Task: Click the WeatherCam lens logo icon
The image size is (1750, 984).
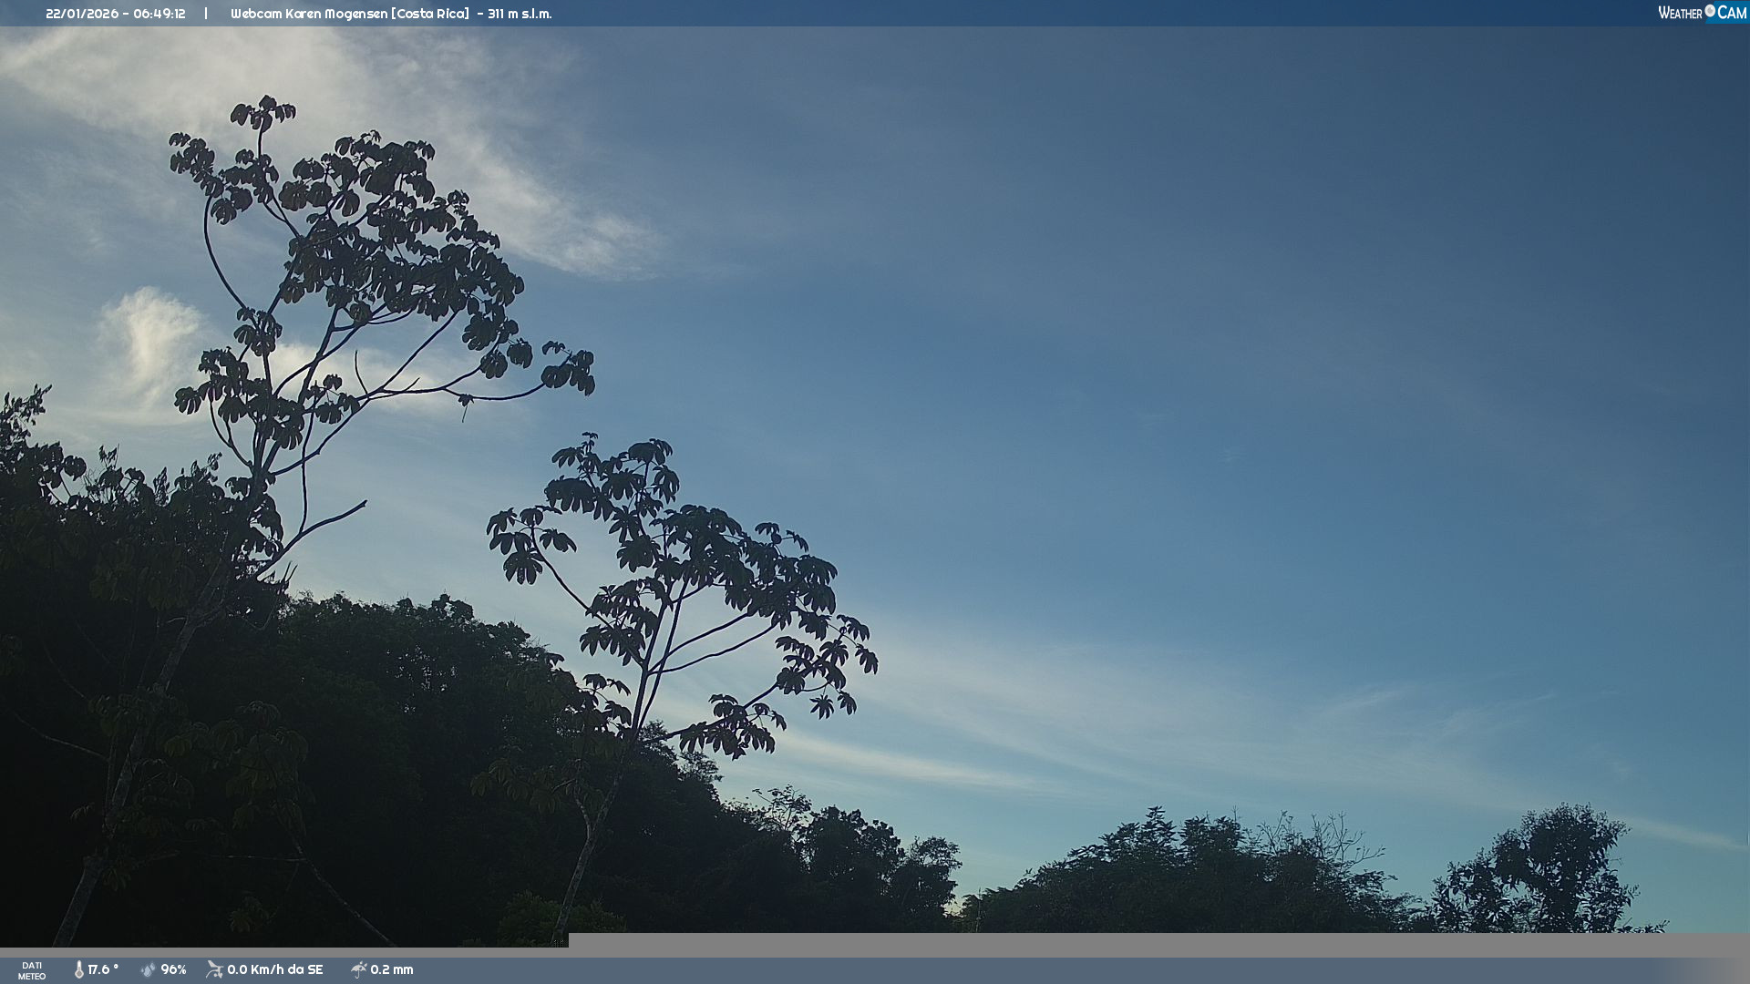Action: point(1710,11)
